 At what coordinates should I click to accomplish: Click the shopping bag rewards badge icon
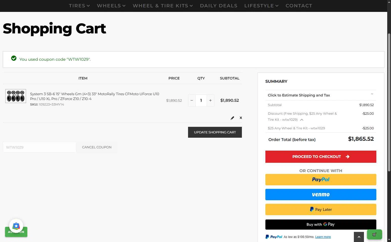(16, 226)
